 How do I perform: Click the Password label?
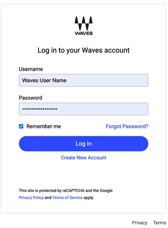click(x=31, y=98)
